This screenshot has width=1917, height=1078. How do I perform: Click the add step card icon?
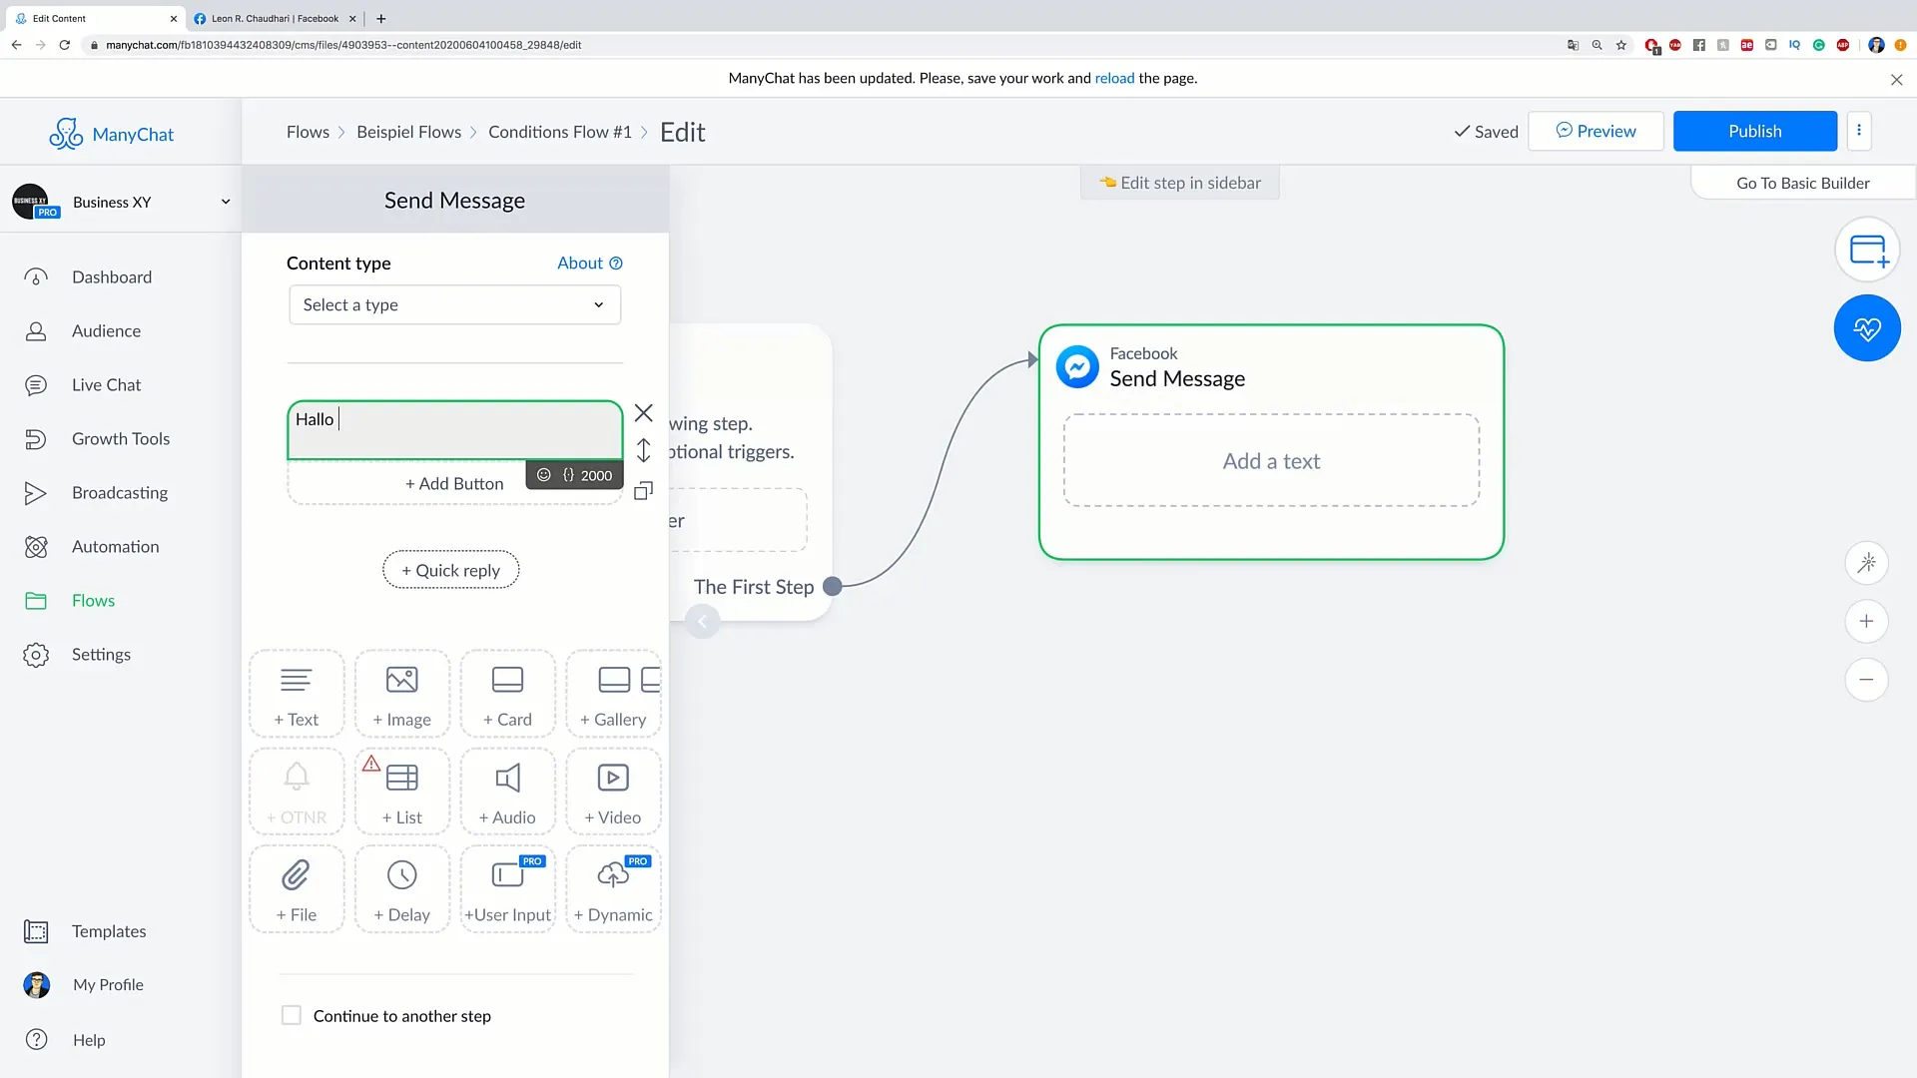point(1867,250)
